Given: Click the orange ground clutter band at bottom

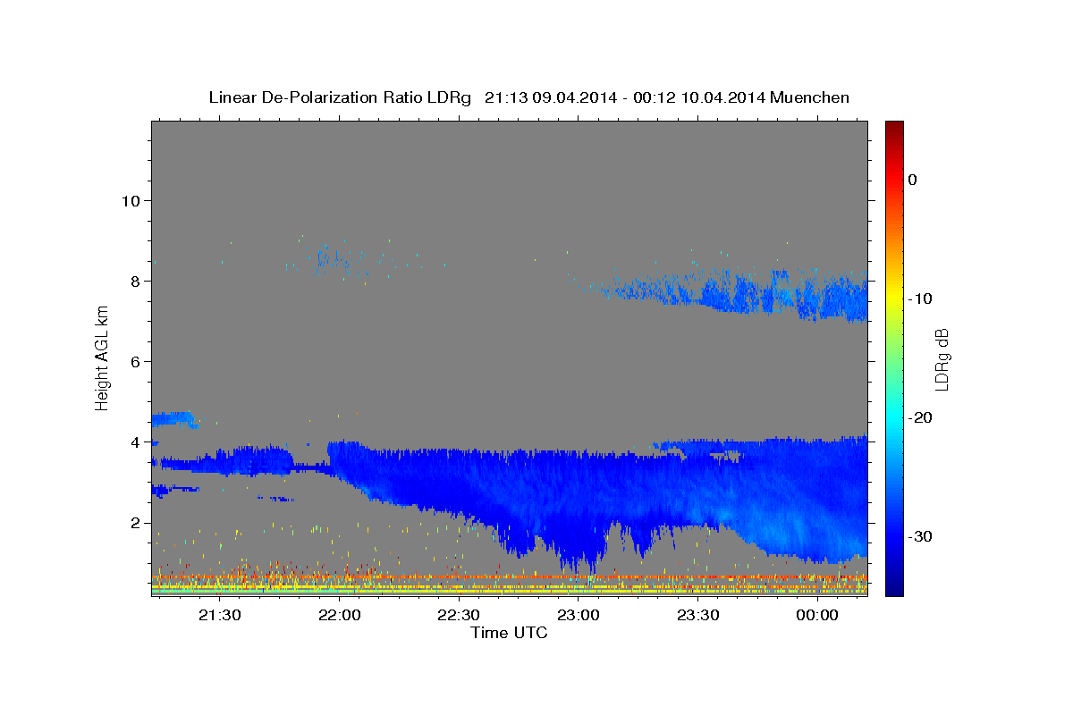Looking at the screenshot, I should pyautogui.click(x=510, y=578).
